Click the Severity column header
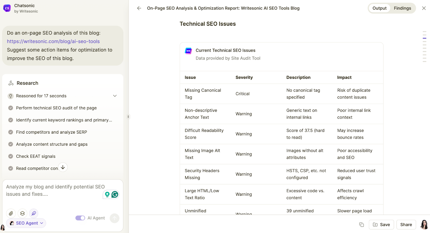The image size is (430, 233). [244, 77]
